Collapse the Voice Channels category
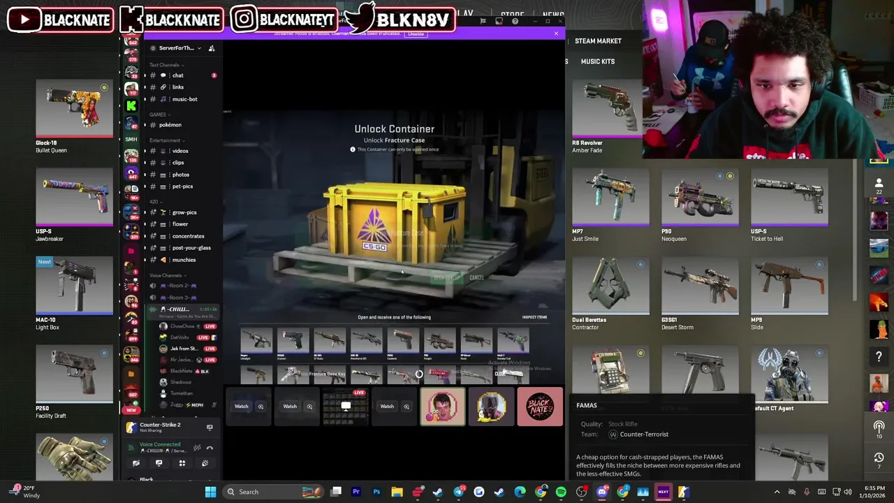 [x=168, y=275]
